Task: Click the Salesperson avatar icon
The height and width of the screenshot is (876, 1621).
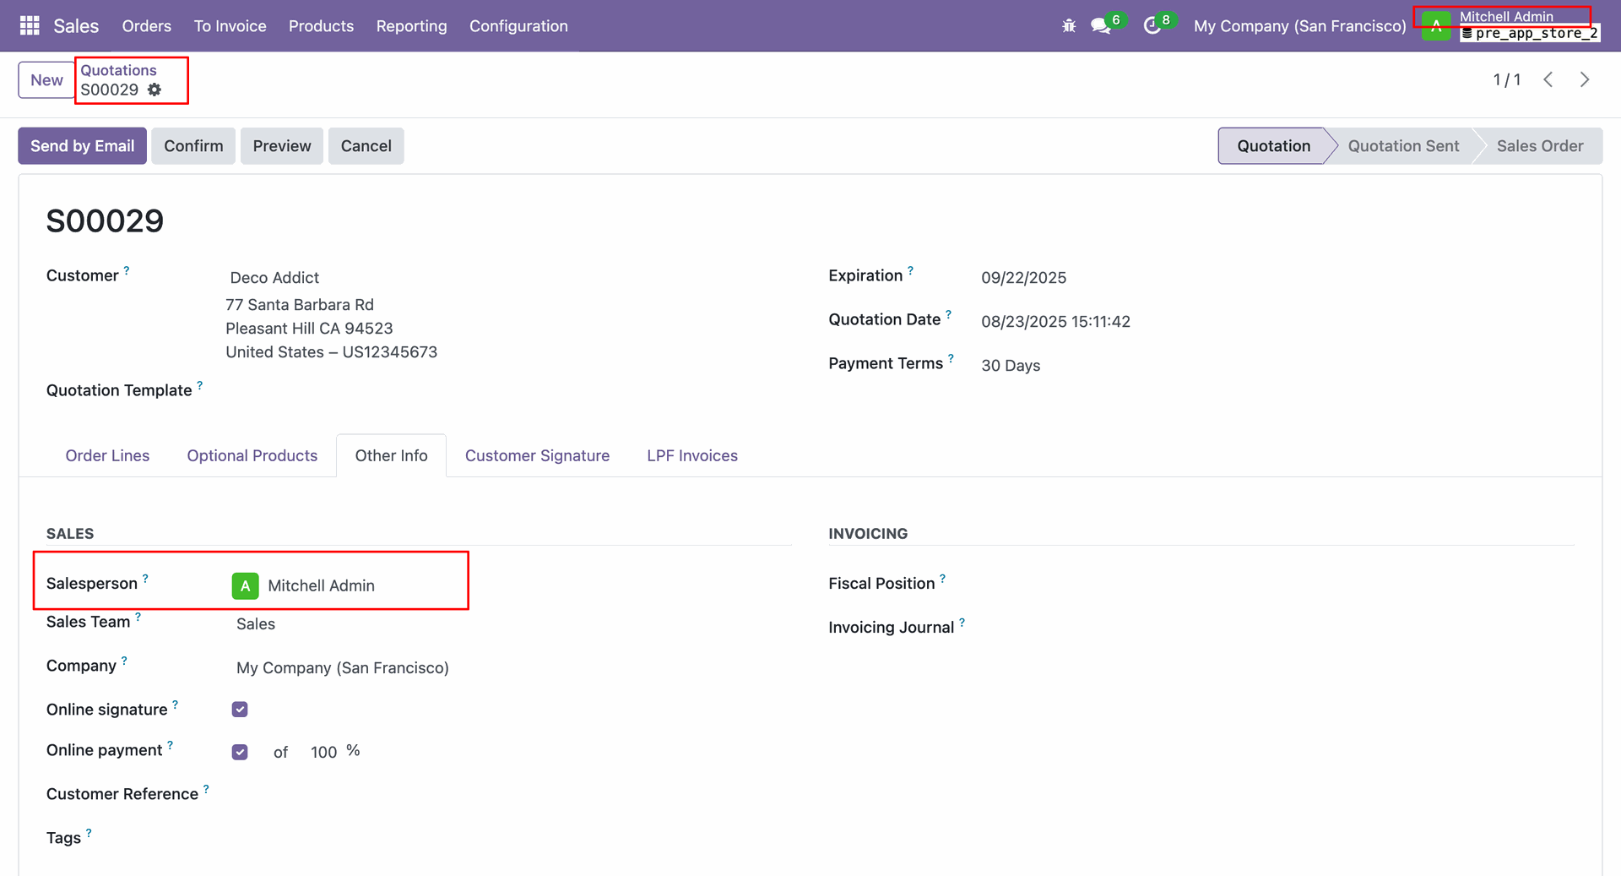Action: click(245, 585)
